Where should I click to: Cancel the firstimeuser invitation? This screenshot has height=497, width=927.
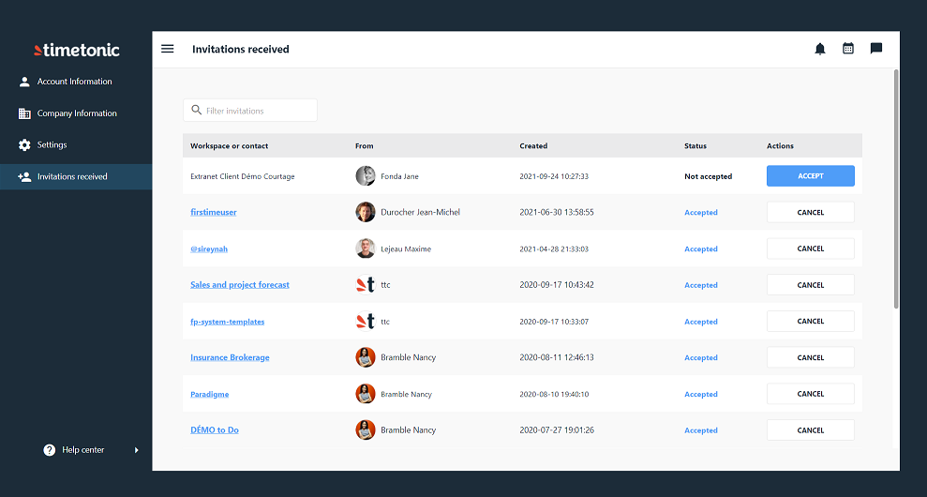(x=810, y=213)
